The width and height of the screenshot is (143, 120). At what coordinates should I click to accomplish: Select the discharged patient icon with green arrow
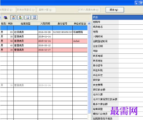tap(20, 17)
